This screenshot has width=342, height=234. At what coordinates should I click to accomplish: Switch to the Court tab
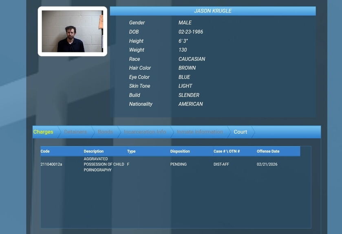click(240, 132)
